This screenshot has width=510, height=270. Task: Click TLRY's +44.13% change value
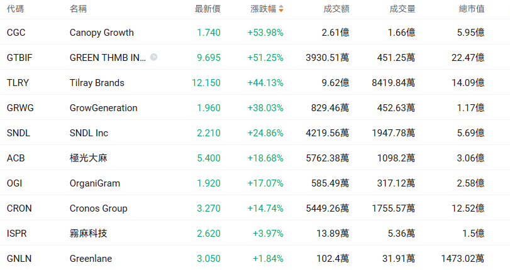pyautogui.click(x=265, y=82)
